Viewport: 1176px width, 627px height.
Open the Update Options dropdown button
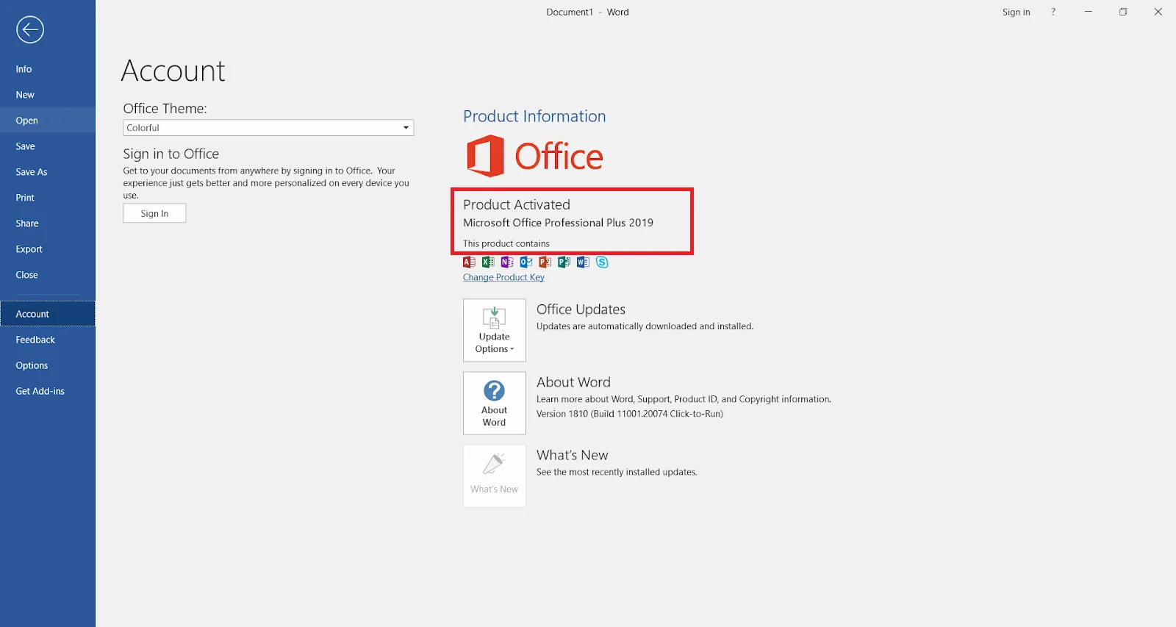point(495,330)
